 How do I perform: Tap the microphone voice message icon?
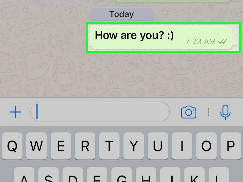(225, 112)
